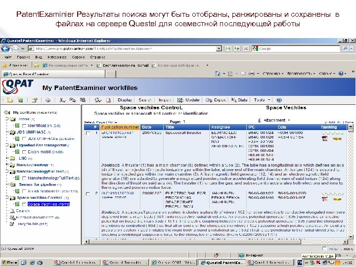Open the Display menu
356x267 pixels.
(125, 100)
